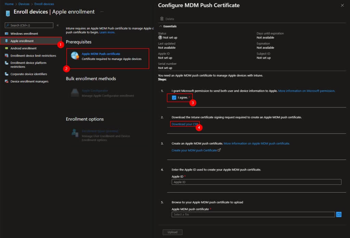350x238 pixels.
Task: Collapse the Essentials section
Action: (161, 26)
